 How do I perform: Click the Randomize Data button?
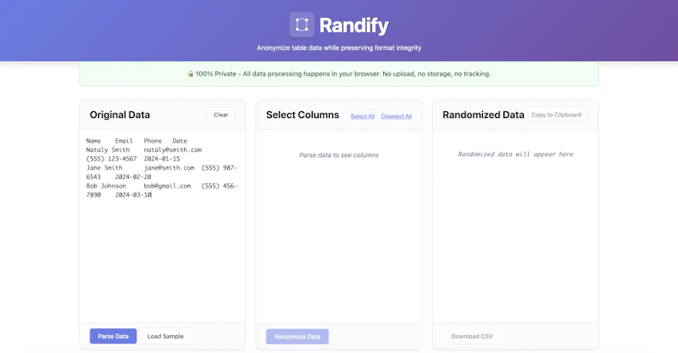(x=297, y=337)
